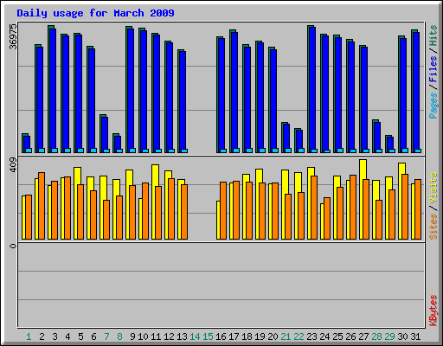Viewport: 443px width, 346px height.
Task: Click day label 23 on the x-axis
Action: point(311,336)
